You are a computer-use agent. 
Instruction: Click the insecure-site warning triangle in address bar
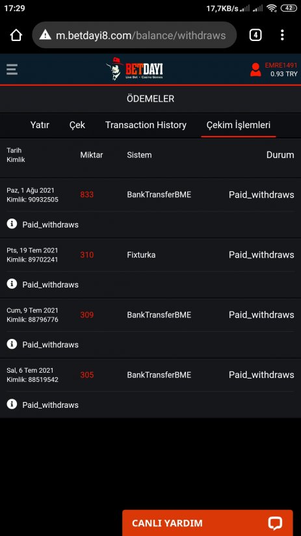(x=45, y=35)
